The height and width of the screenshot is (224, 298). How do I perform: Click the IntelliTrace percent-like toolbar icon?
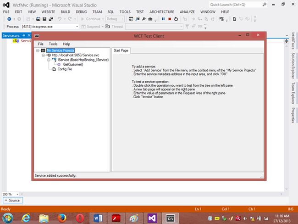pos(221,19)
